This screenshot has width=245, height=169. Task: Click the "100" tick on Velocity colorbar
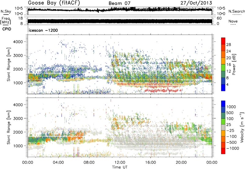(230, 119)
